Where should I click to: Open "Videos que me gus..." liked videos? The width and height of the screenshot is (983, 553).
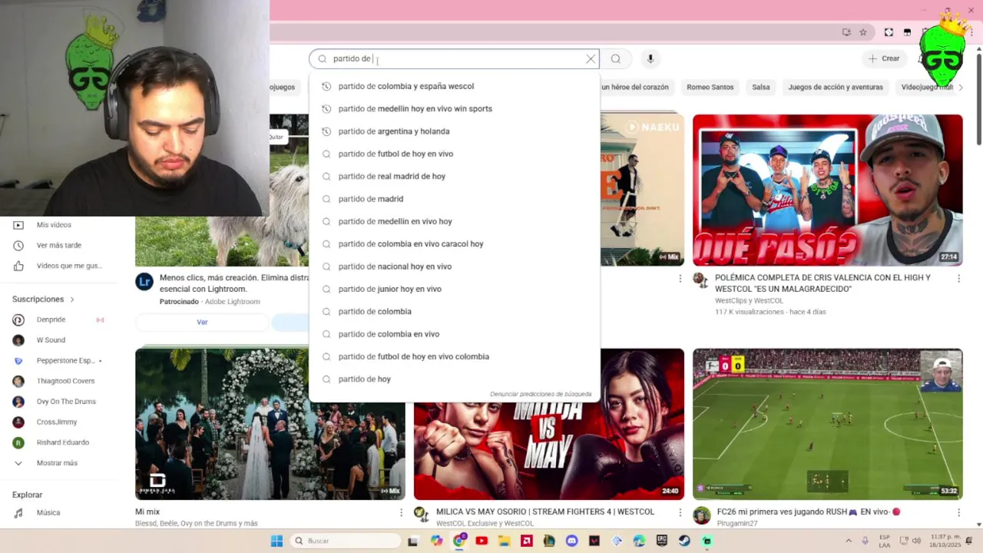pyautogui.click(x=68, y=266)
